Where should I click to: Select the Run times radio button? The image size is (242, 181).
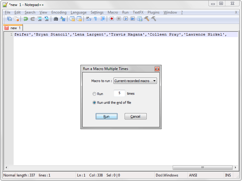click(94, 94)
